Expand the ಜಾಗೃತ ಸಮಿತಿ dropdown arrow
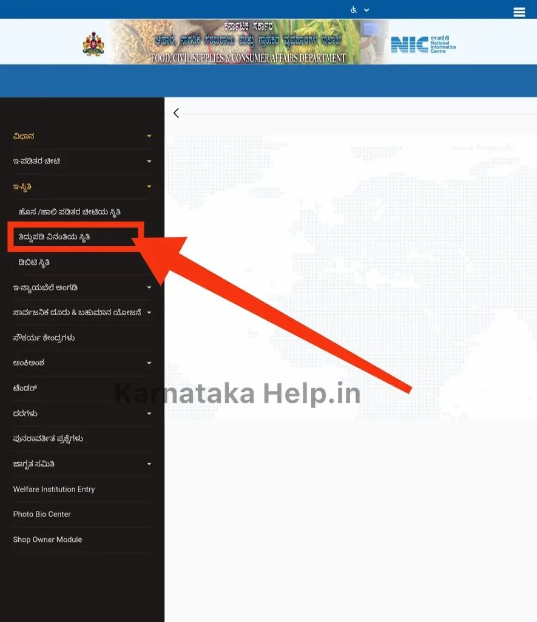Image resolution: width=537 pixels, height=622 pixels. point(149,464)
